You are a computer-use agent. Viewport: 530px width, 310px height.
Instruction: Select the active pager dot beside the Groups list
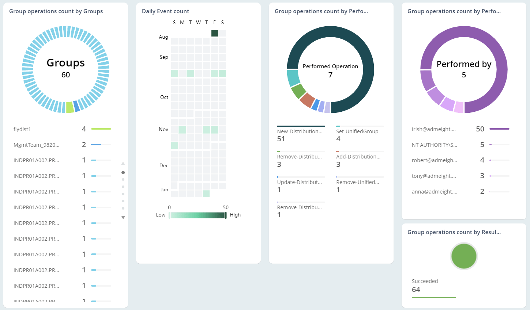(x=123, y=172)
